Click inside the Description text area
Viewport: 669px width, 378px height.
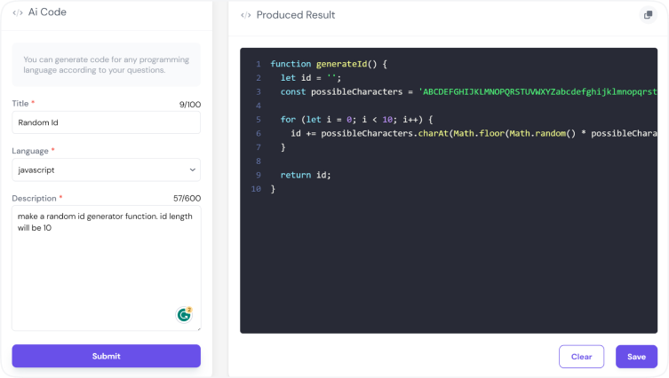(106, 266)
